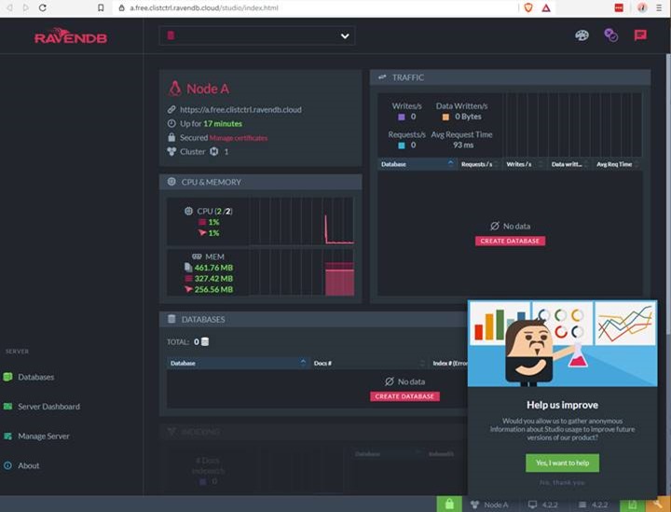Image resolution: width=671 pixels, height=512 pixels.
Task: Click the Data Written/s orange swatch
Action: pyautogui.click(x=445, y=117)
